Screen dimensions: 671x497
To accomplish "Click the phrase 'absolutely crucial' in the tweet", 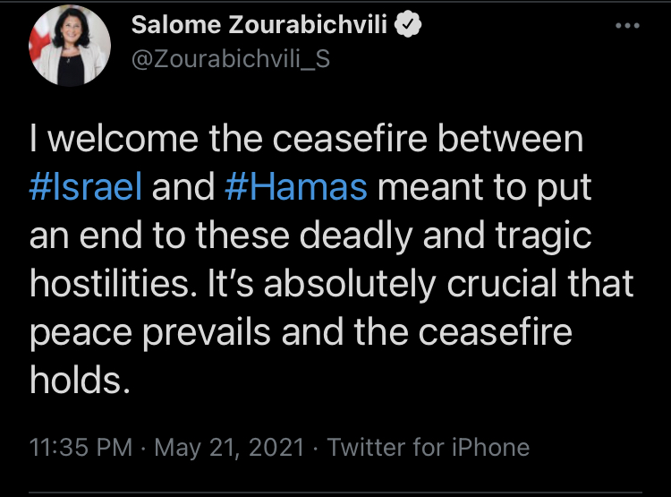I will 409,285.
